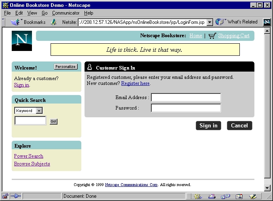
Task: Click the Netscape icon in the title bar
Action: point(6,5)
